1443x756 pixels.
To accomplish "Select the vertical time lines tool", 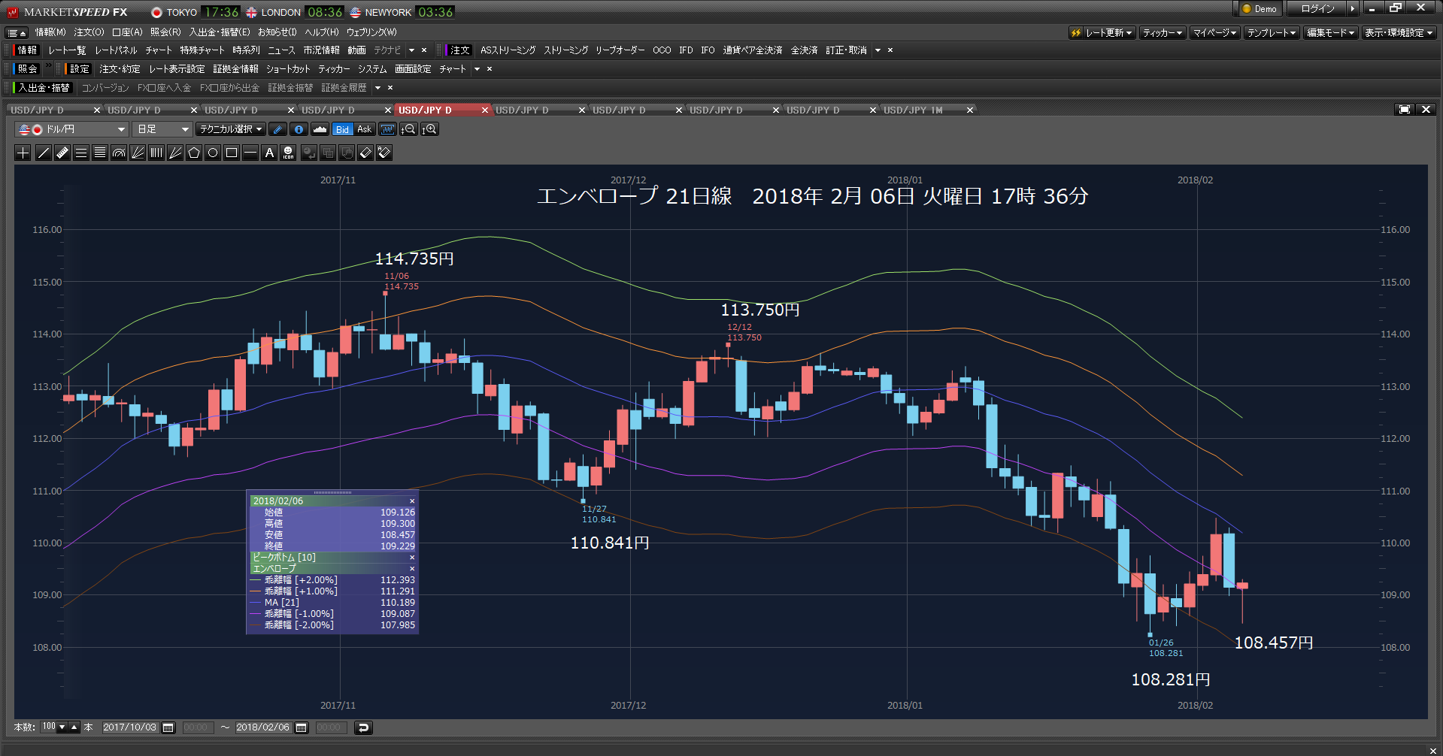I will click(156, 153).
